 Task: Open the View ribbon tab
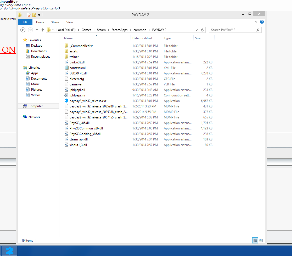[70, 22]
